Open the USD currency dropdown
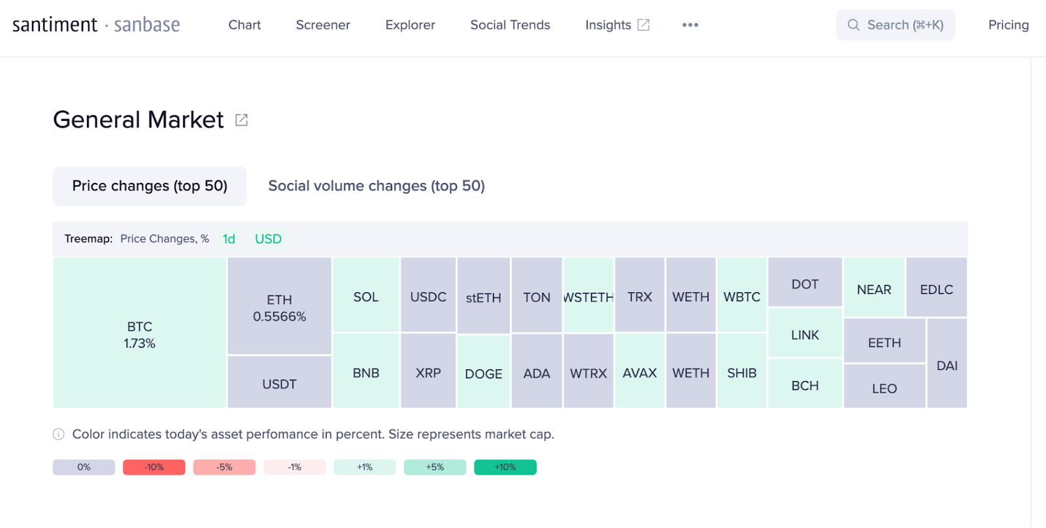Screen dimensions: 1046x528 [x=268, y=239]
